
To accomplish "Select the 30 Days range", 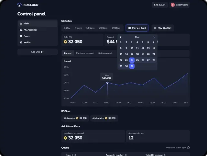I will click(x=103, y=28).
